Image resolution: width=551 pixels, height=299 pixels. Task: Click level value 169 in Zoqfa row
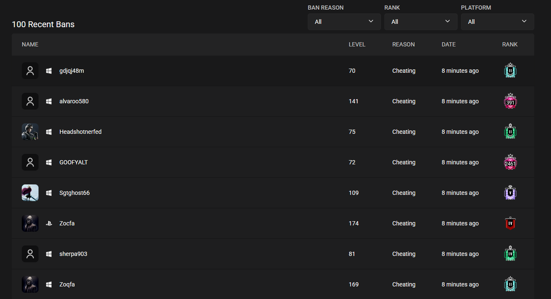[x=354, y=284]
